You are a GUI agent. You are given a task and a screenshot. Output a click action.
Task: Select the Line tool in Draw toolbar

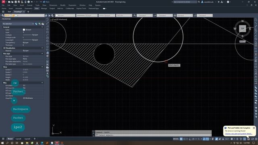(48, 20)
